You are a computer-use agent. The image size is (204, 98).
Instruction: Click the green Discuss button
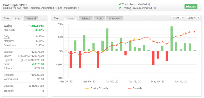click(191, 6)
